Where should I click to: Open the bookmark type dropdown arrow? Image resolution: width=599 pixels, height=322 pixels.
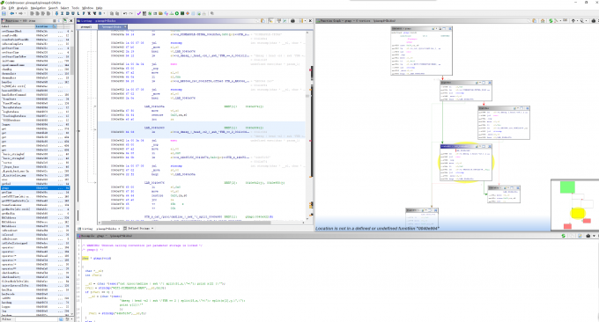pyautogui.click(x=104, y=13)
